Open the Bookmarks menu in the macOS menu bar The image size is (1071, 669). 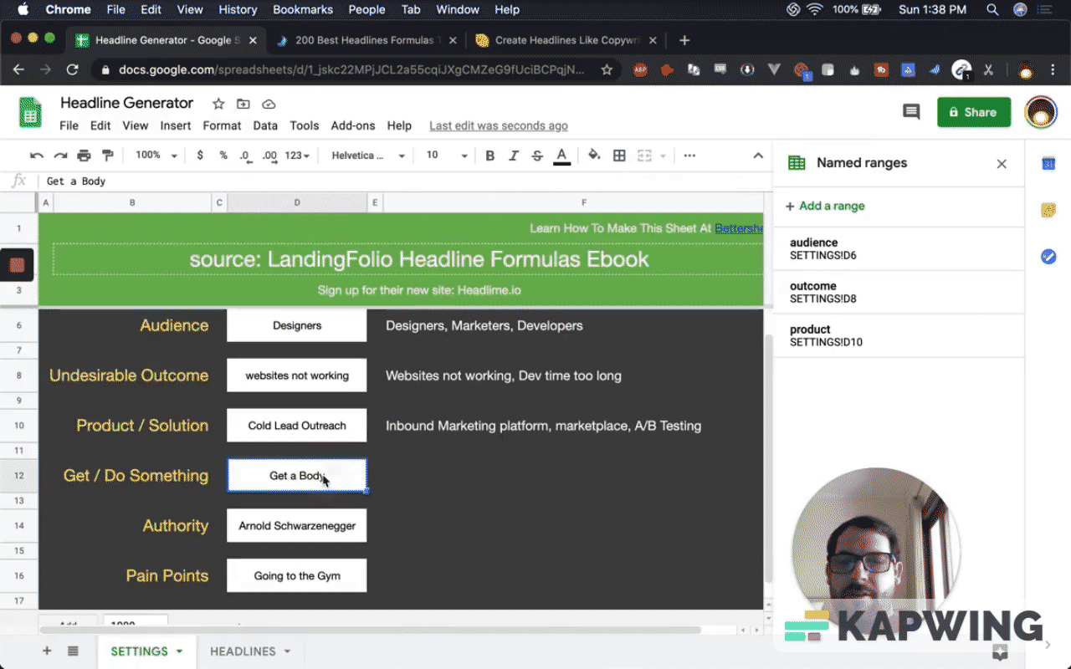(303, 10)
